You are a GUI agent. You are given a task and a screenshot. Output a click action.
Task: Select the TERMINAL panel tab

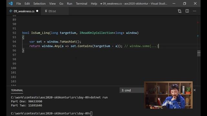tap(17, 90)
